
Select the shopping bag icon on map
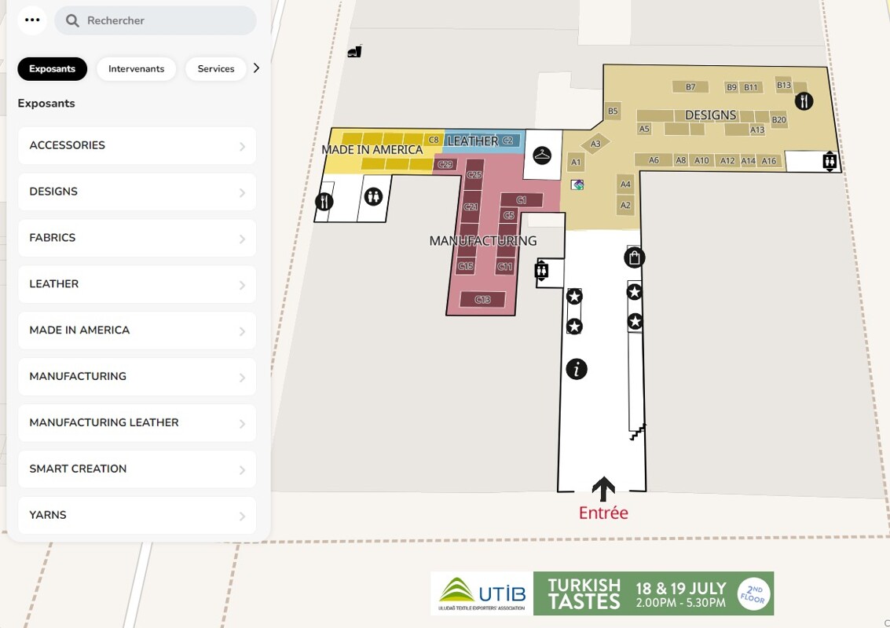(635, 257)
